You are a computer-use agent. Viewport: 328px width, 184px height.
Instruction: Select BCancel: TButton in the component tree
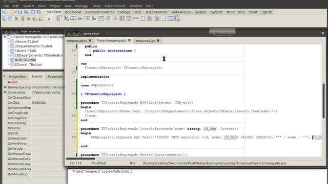(28, 64)
